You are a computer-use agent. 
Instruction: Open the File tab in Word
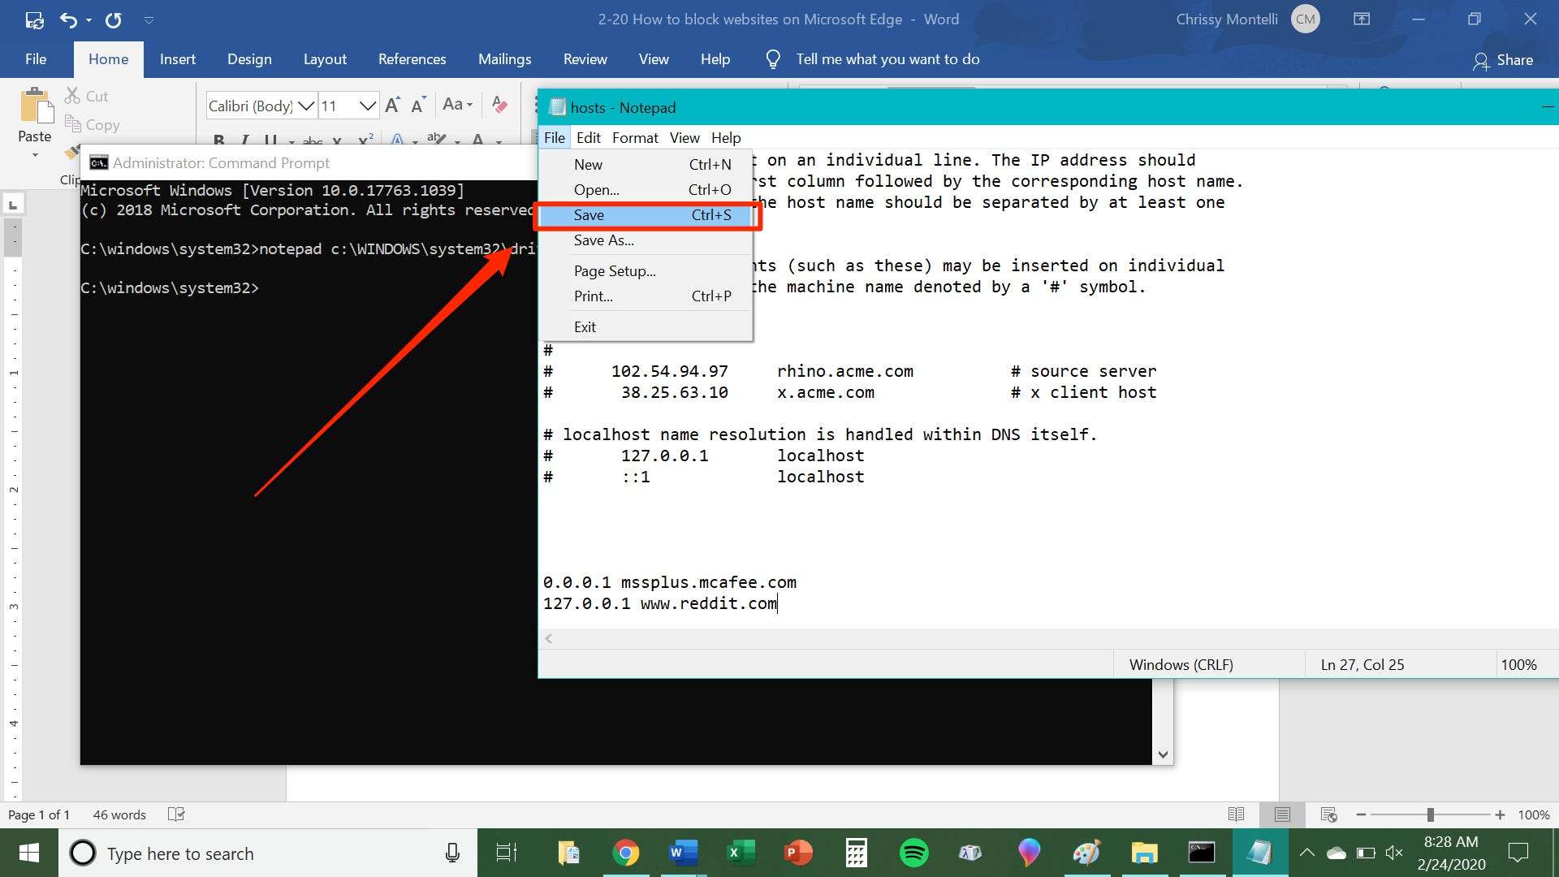tap(36, 59)
